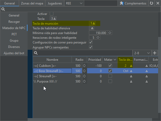Image resolution: width=161 pixels, height=121 pixels.
Task: Click ammo key icon in Cubikon row
Action: click(131, 66)
